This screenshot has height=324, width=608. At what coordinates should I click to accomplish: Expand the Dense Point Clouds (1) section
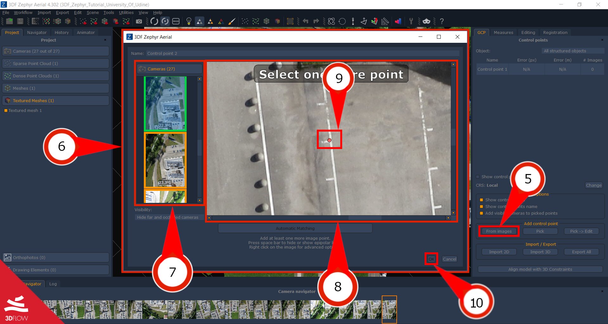click(x=55, y=76)
